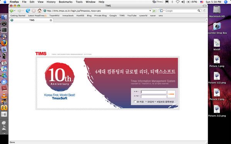The image size is (231, 144).
Task: Open TeamWiki bookmark
Action: pyautogui.click(x=54, y=16)
